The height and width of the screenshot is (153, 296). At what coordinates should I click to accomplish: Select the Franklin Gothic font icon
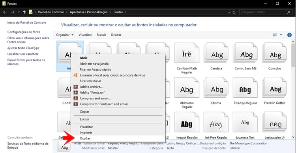coord(275,87)
